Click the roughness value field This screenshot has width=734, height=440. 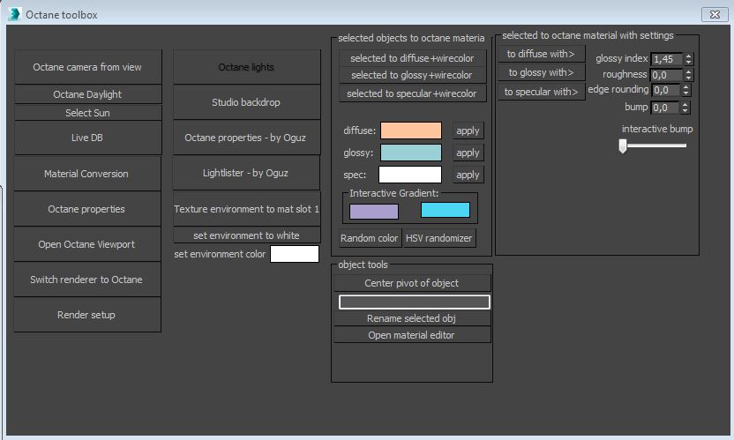667,75
